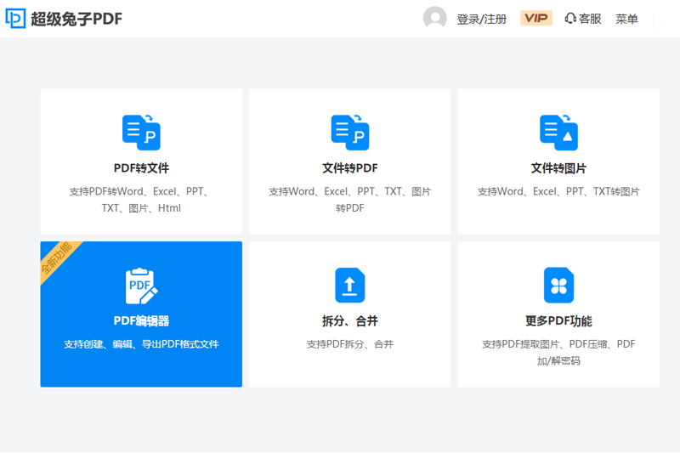Click the 文件转PDF icon
Viewport: 680px width, 453px height.
(350, 133)
